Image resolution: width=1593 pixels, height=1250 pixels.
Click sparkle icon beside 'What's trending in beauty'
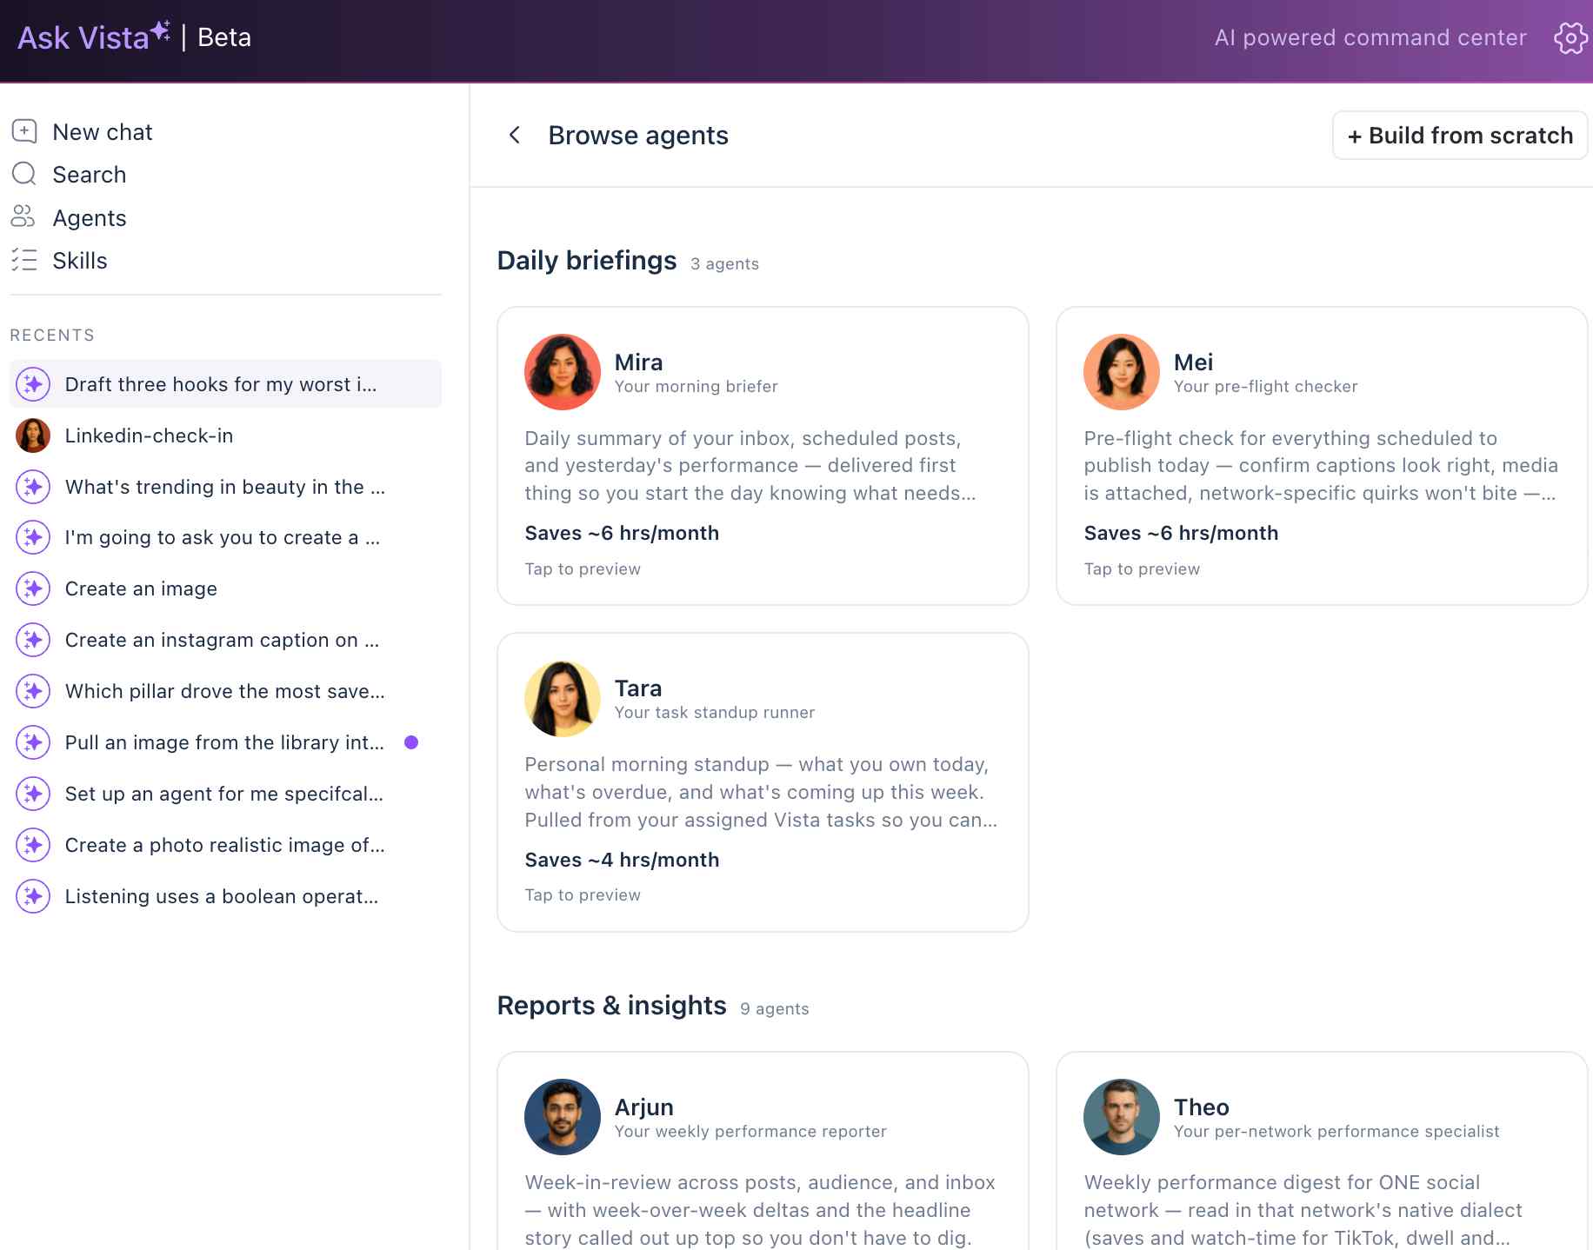[33, 487]
